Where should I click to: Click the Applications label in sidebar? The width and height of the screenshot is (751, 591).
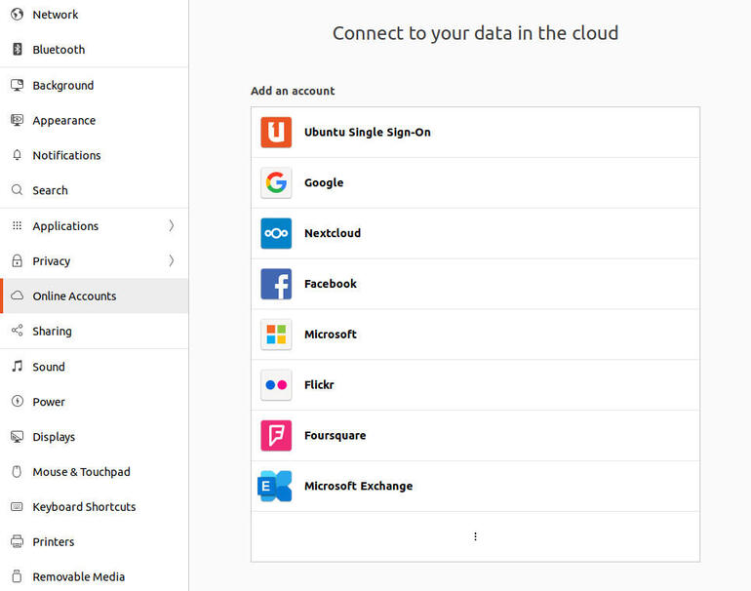point(65,226)
